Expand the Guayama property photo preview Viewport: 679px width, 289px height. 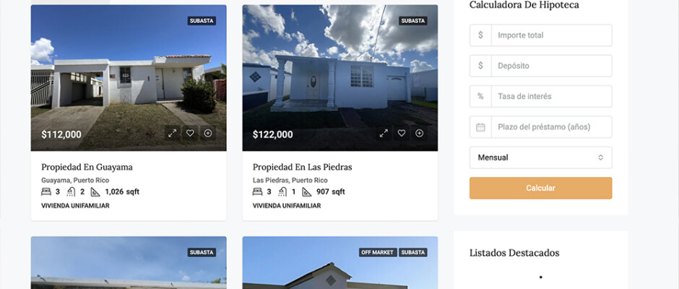click(x=173, y=133)
